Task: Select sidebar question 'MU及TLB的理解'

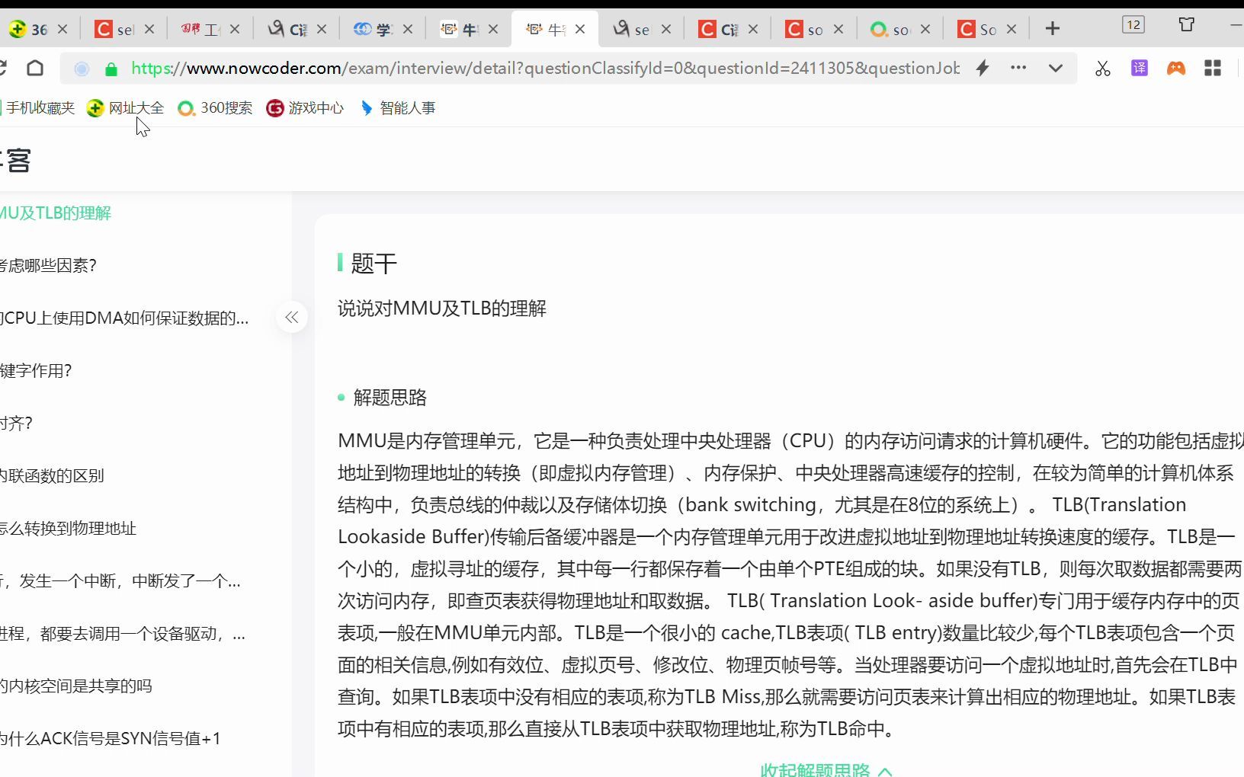Action: (56, 213)
